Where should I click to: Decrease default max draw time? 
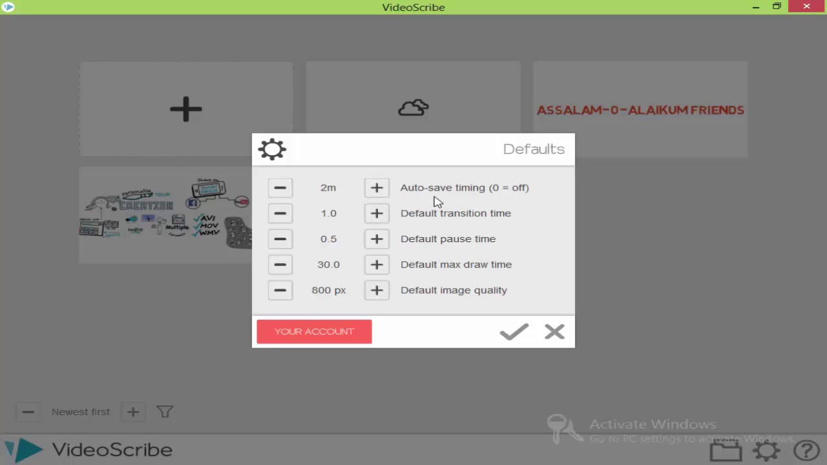pyautogui.click(x=280, y=265)
